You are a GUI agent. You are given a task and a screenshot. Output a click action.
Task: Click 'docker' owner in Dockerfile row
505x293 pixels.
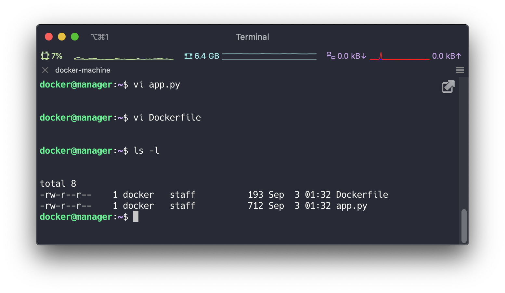pyautogui.click(x=138, y=194)
